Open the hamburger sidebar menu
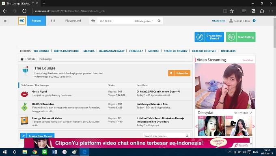 coord(5,21)
